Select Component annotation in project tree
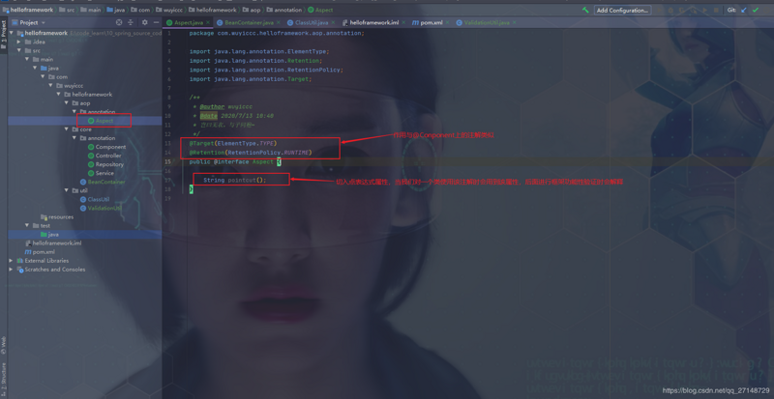The image size is (774, 399). [106, 147]
